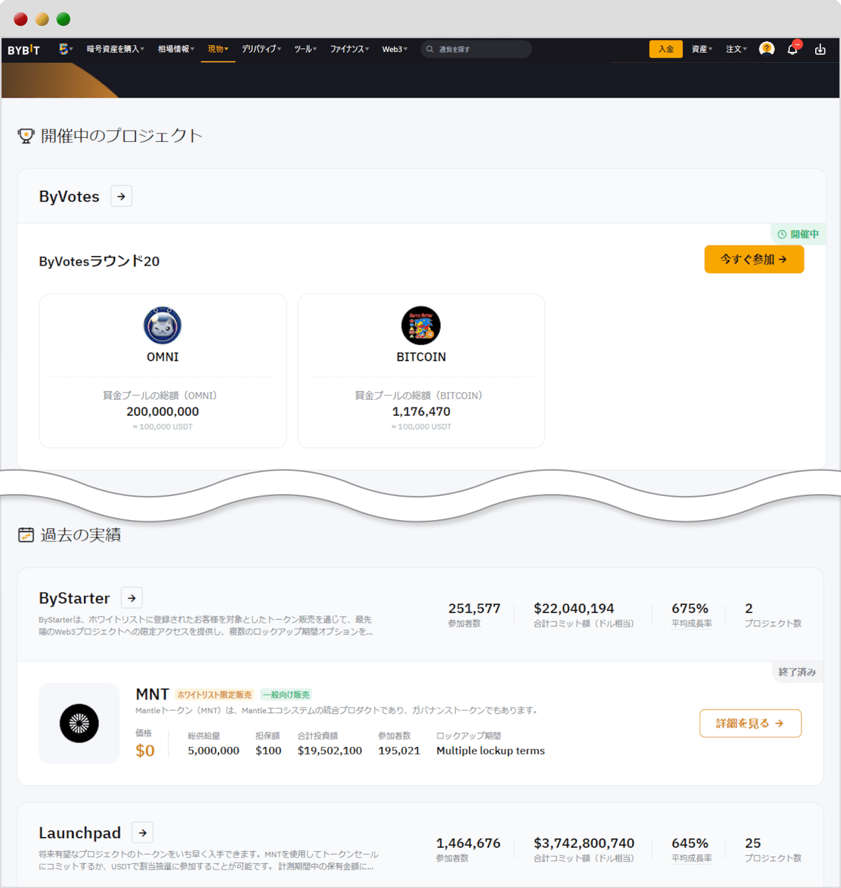
Task: Click the 一般向け販売 tag
Action: pyautogui.click(x=286, y=695)
